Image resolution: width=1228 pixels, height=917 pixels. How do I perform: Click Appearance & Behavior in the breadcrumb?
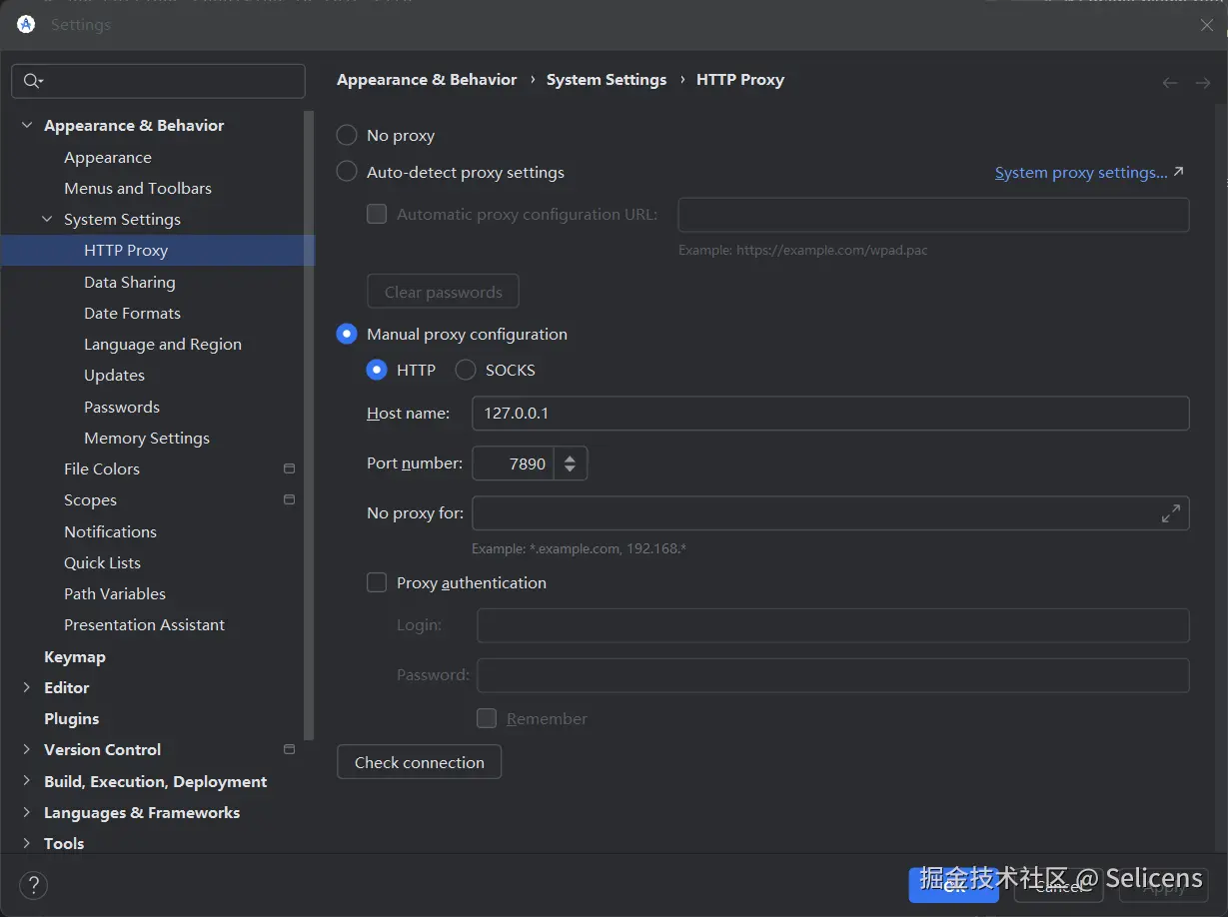pyautogui.click(x=427, y=80)
